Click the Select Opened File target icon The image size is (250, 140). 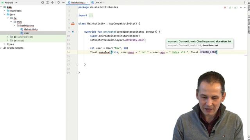(43, 3)
